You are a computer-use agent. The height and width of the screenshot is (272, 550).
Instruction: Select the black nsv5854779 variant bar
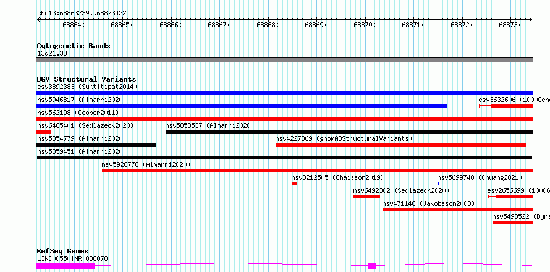tap(96, 145)
